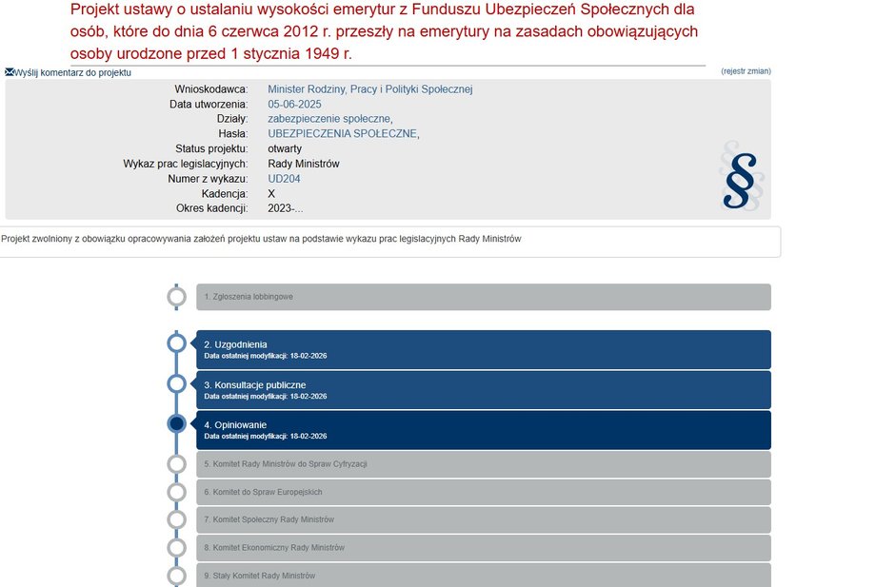The height and width of the screenshot is (587, 876).
Task: Select the "7. Komitet Społeczny Rady Ministrów" bar
Action: pos(476,519)
